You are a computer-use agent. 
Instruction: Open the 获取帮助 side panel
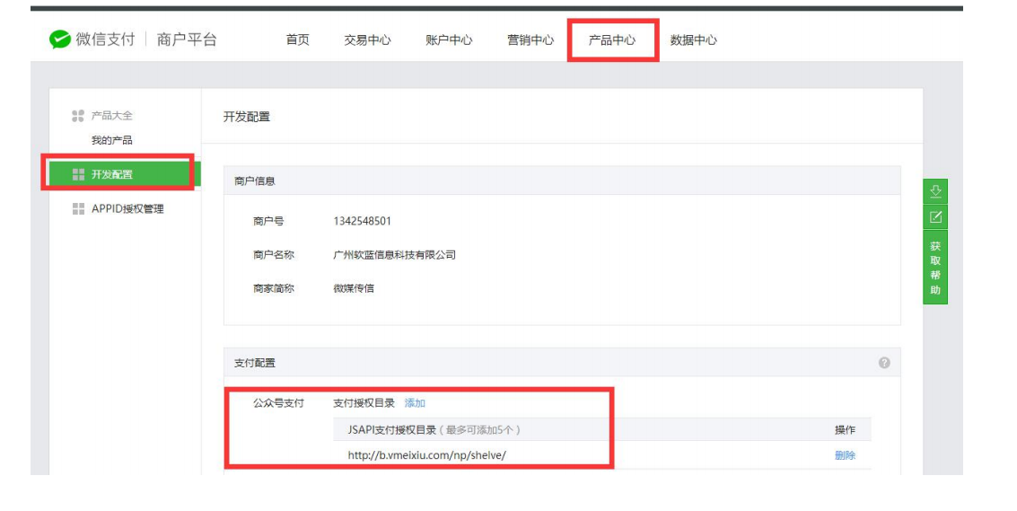pos(934,268)
